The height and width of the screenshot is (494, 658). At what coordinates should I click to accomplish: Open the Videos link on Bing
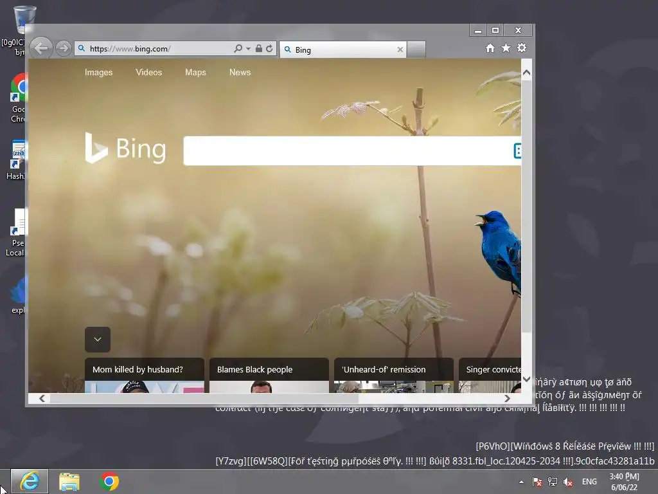tap(148, 72)
